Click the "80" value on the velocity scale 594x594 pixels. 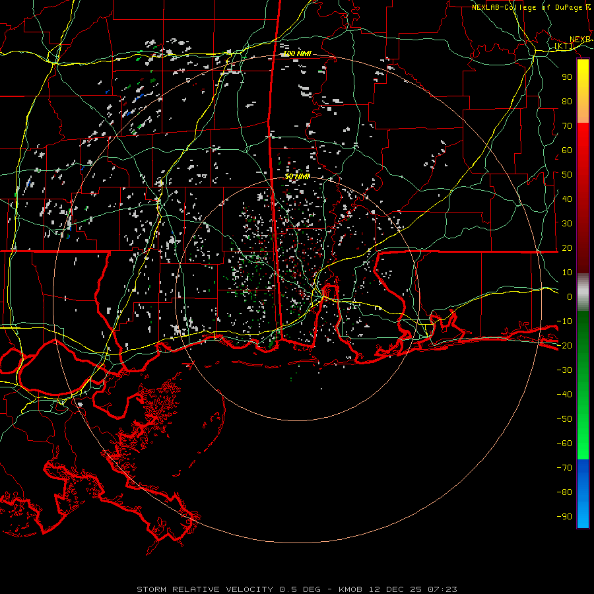click(567, 101)
